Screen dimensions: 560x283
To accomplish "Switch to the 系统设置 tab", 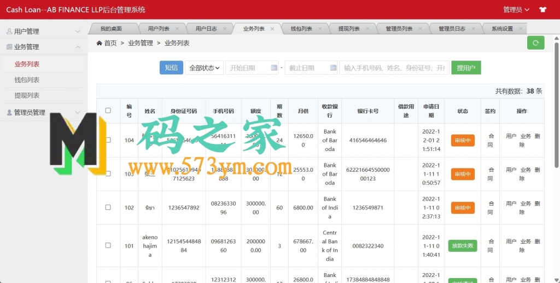I will click(502, 29).
